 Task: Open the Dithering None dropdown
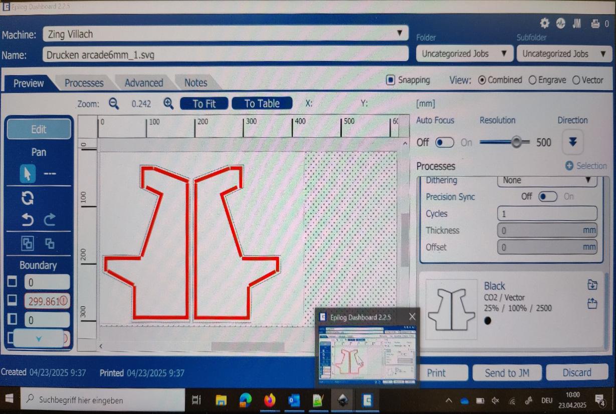[x=546, y=180]
